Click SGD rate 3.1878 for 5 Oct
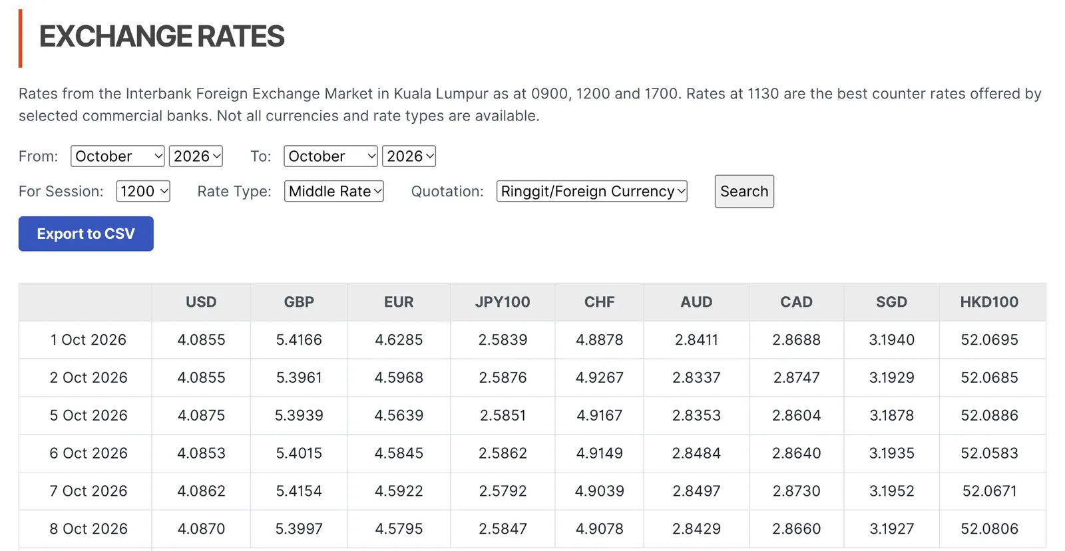Image resolution: width=1065 pixels, height=551 pixels. point(891,415)
